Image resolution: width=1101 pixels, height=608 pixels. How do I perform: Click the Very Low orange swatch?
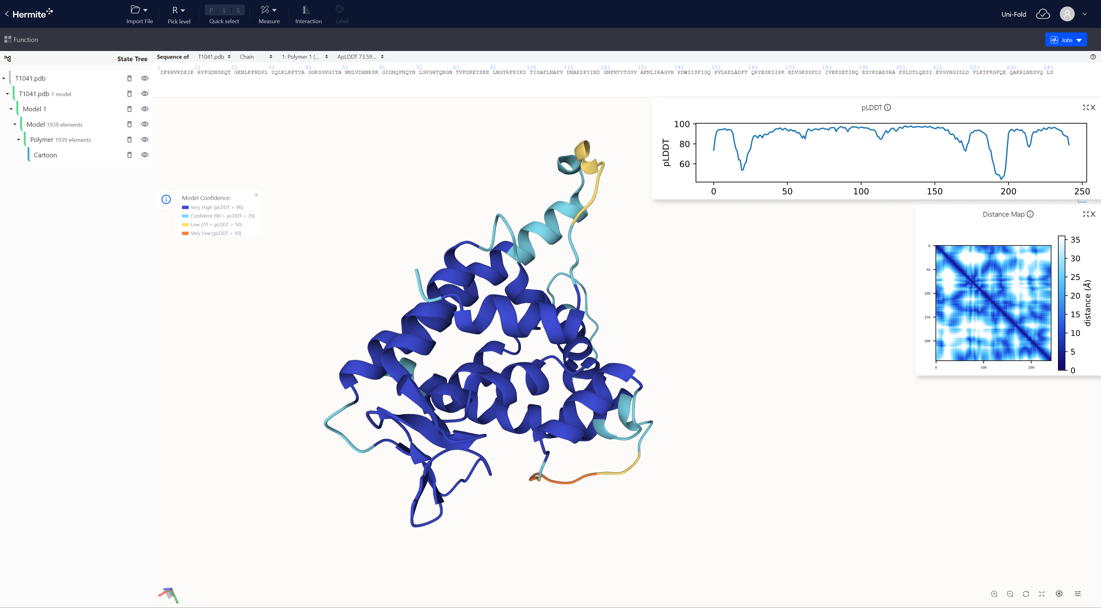click(x=185, y=234)
